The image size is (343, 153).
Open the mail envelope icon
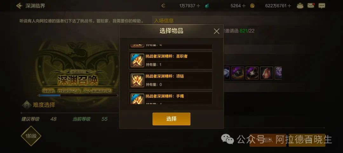point(311,6)
